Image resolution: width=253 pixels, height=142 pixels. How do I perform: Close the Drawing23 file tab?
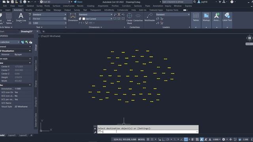click(x=38, y=32)
